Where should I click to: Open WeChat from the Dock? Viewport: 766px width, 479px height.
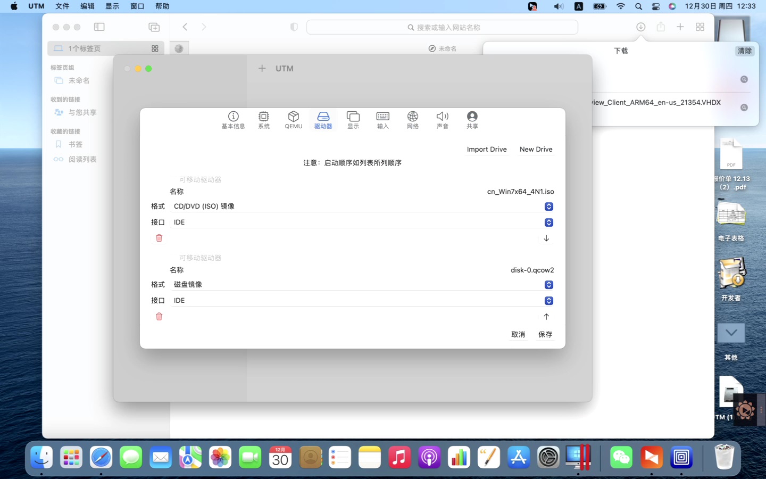pyautogui.click(x=621, y=457)
